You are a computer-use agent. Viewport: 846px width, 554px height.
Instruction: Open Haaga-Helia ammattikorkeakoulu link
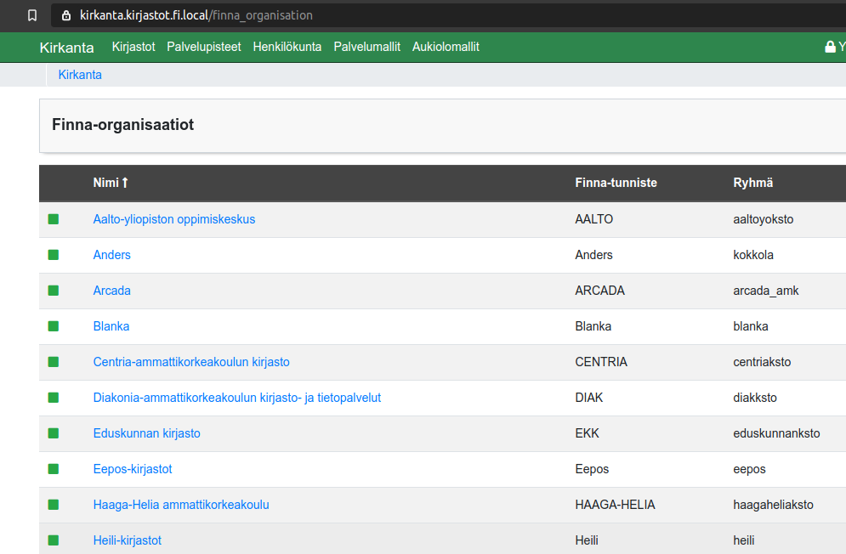pos(181,505)
